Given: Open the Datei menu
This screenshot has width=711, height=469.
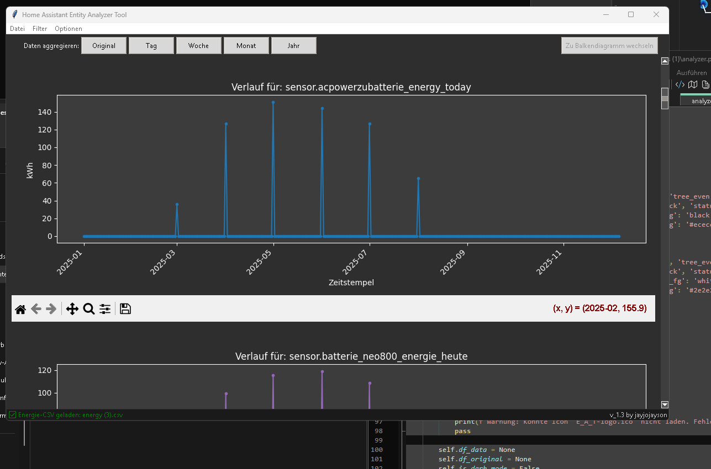Looking at the screenshot, I should (17, 29).
